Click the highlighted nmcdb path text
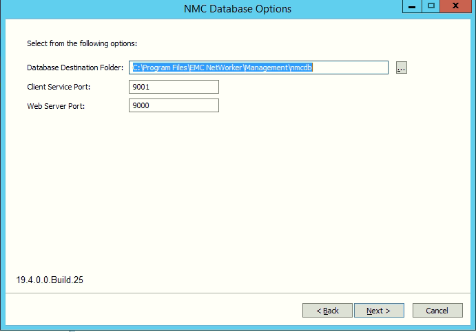Screen dimensions: 476x332 [x=223, y=68]
